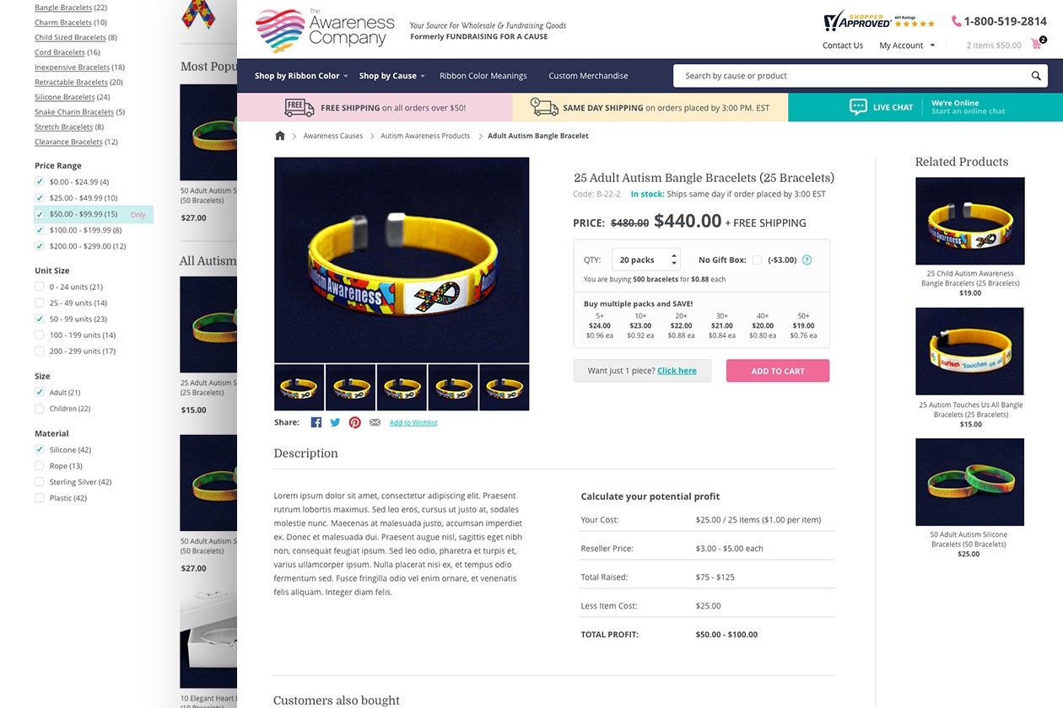Select the first product image thumbnail
Screen dimensions: 1063x708
tap(299, 388)
